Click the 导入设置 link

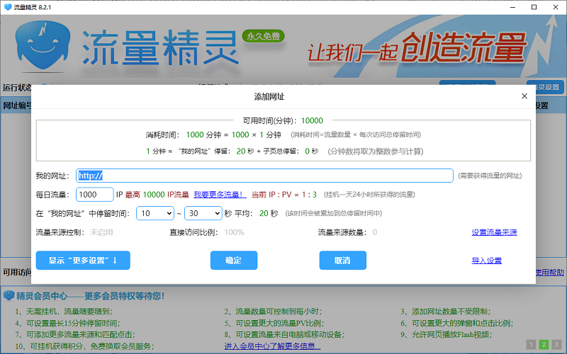pos(486,261)
